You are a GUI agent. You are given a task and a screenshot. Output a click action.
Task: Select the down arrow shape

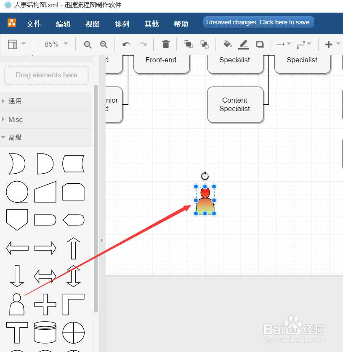[x=17, y=276]
